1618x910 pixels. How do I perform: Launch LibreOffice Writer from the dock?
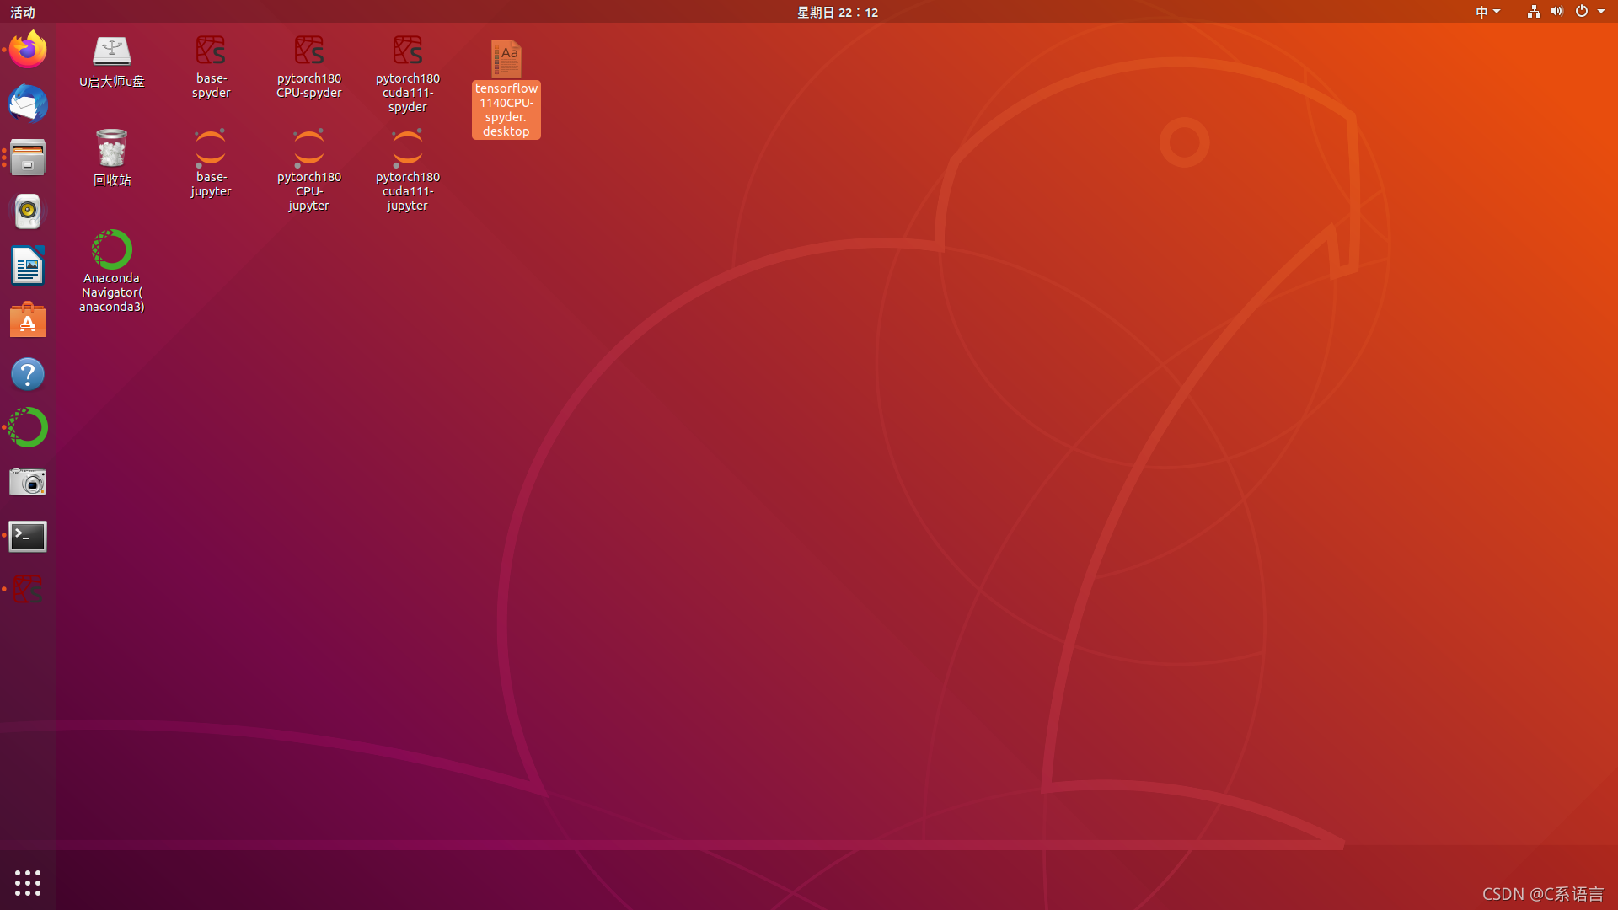click(28, 266)
